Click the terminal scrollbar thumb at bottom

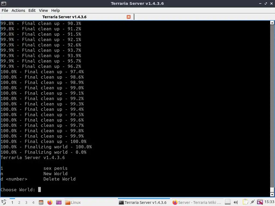(272, 190)
